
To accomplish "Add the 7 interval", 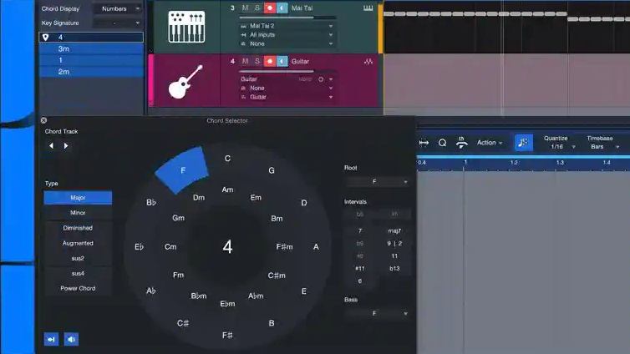I will pyautogui.click(x=360, y=230).
